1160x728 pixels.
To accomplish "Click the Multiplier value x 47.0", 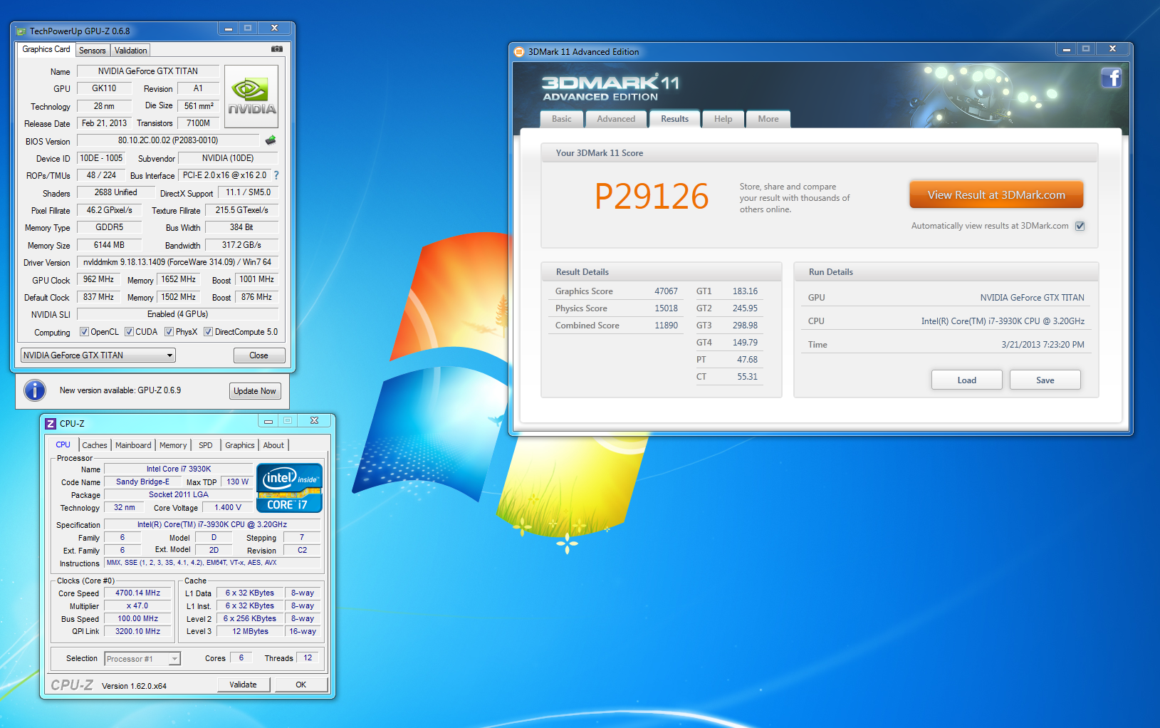I will click(x=138, y=605).
